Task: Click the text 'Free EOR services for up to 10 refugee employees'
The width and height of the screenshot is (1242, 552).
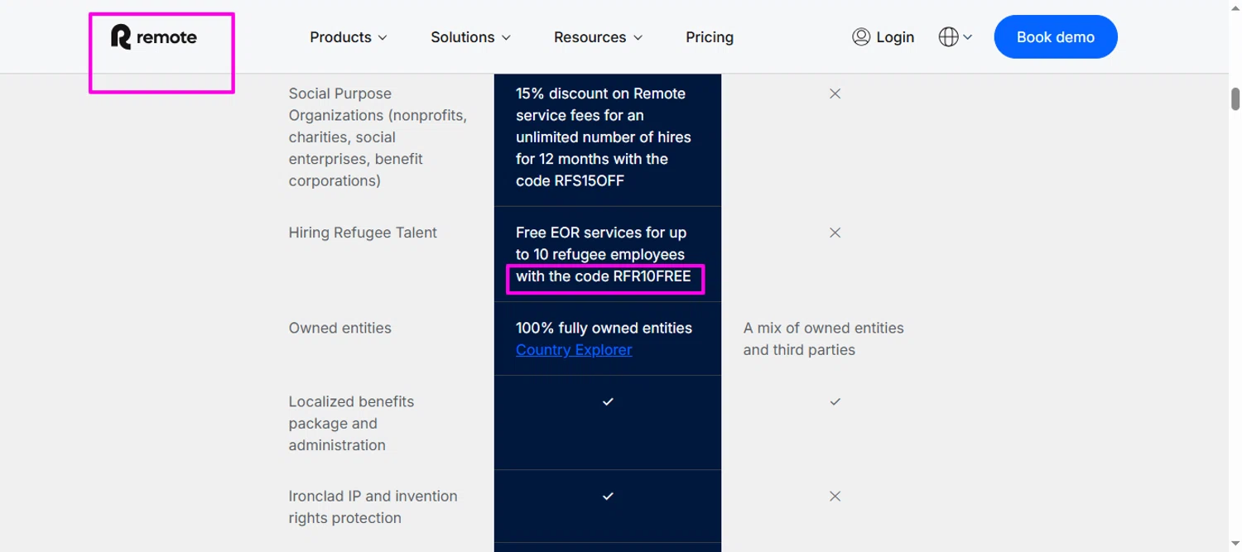Action: (600, 243)
